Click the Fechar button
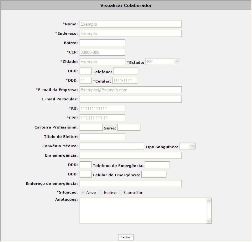 (x=126, y=237)
